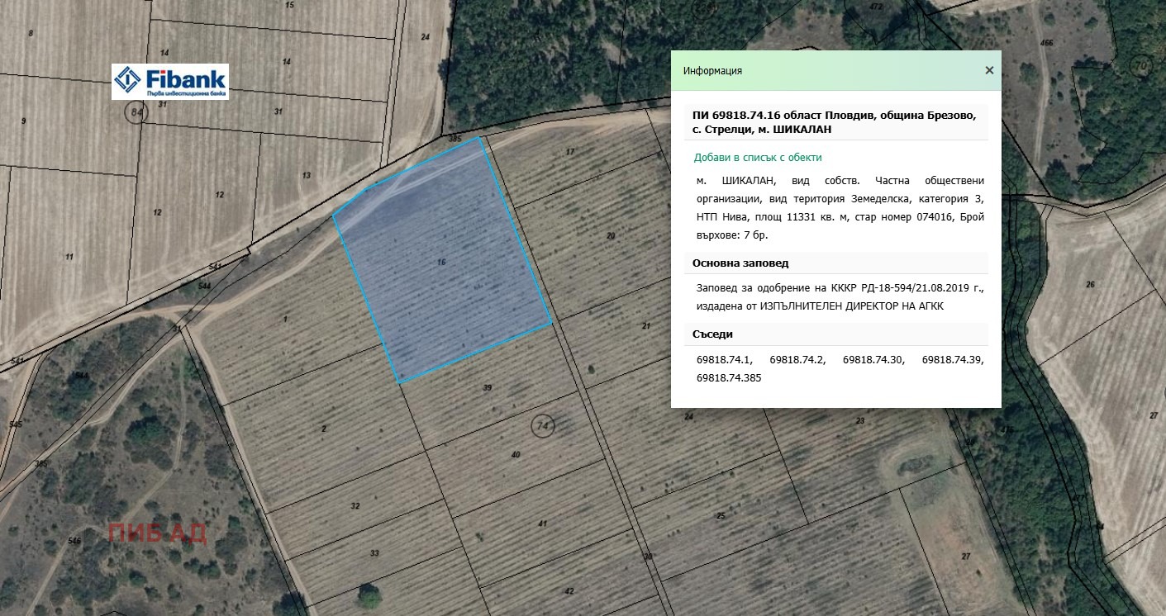Image resolution: width=1166 pixels, height=616 pixels.
Task: Select parcel 2 on the map
Action: tap(324, 429)
